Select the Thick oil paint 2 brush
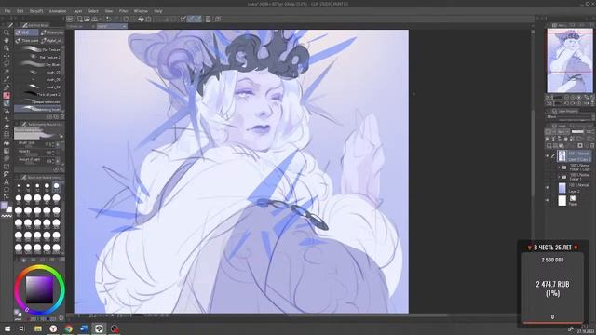The height and width of the screenshot is (335, 596). pos(39,94)
